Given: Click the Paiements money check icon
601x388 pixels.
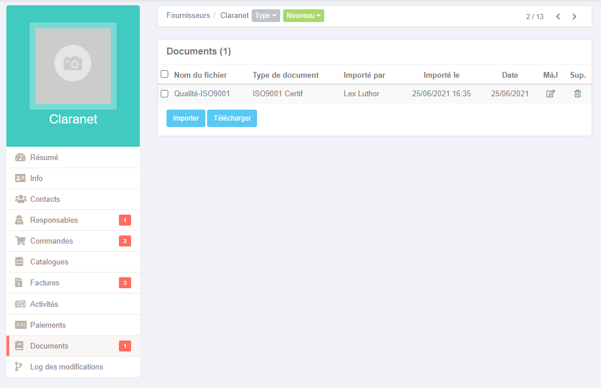Looking at the screenshot, I should 20,325.
